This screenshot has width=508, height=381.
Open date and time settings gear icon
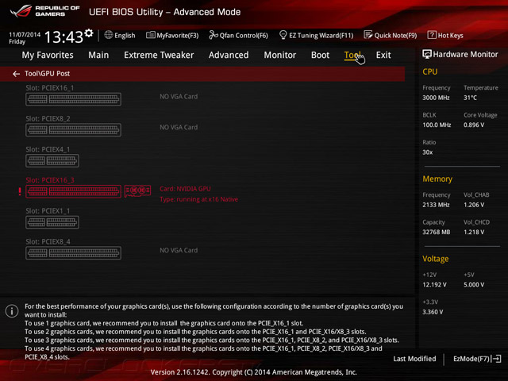[89, 33]
